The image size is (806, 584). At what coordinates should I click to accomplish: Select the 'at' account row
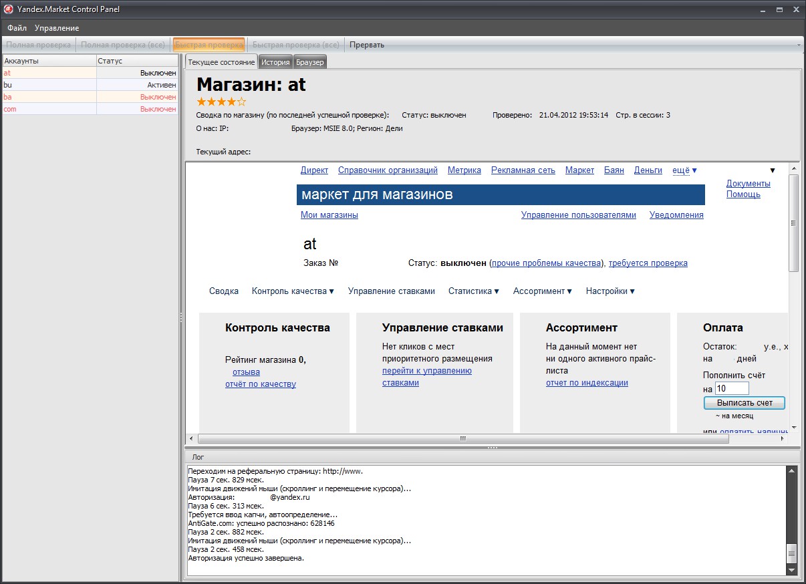coord(90,73)
